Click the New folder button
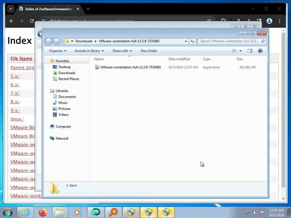This screenshot has width=291, height=218. 149,51
